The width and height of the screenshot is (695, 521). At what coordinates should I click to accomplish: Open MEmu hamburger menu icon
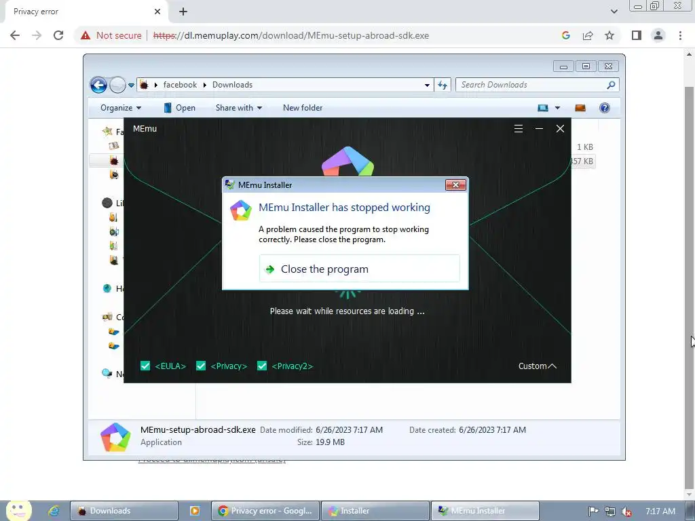pos(518,128)
